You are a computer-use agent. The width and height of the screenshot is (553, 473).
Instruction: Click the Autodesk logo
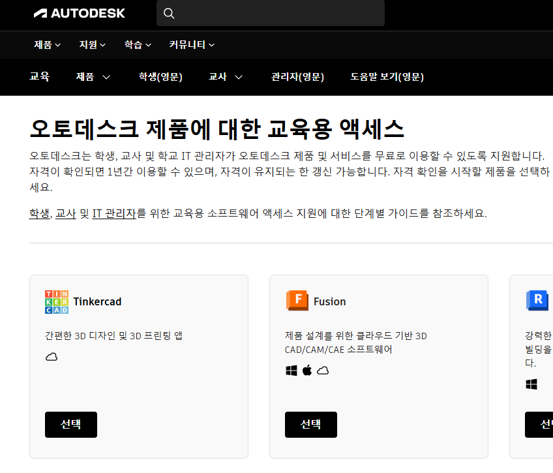pyautogui.click(x=80, y=14)
